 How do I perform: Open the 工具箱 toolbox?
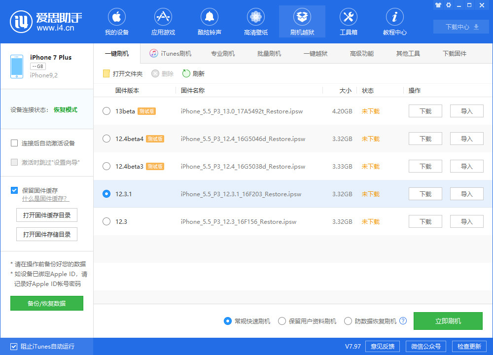(x=349, y=23)
